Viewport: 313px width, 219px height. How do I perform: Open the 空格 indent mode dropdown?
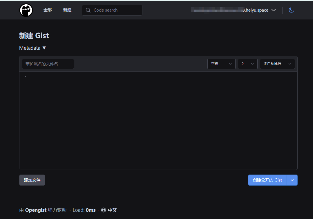(x=221, y=64)
